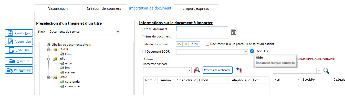Image resolution: width=345 pixels, height=96 pixels.
Task: Focus the Titre du document field
Action: 202,29
